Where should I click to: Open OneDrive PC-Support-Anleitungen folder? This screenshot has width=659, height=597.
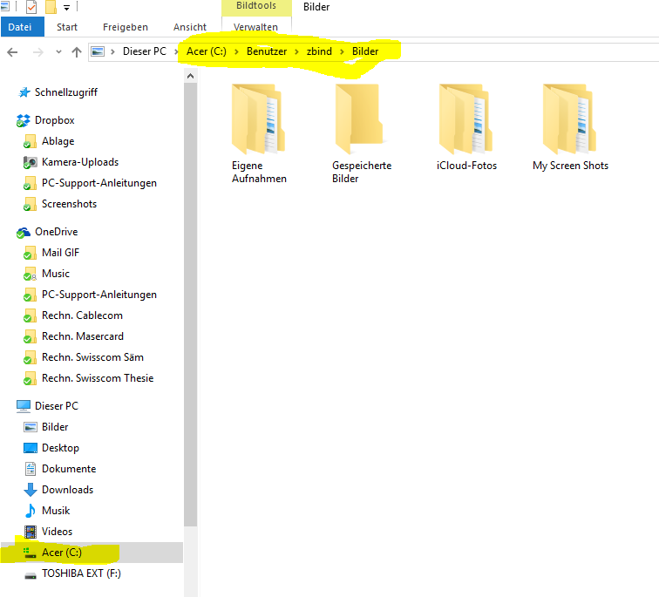(99, 295)
